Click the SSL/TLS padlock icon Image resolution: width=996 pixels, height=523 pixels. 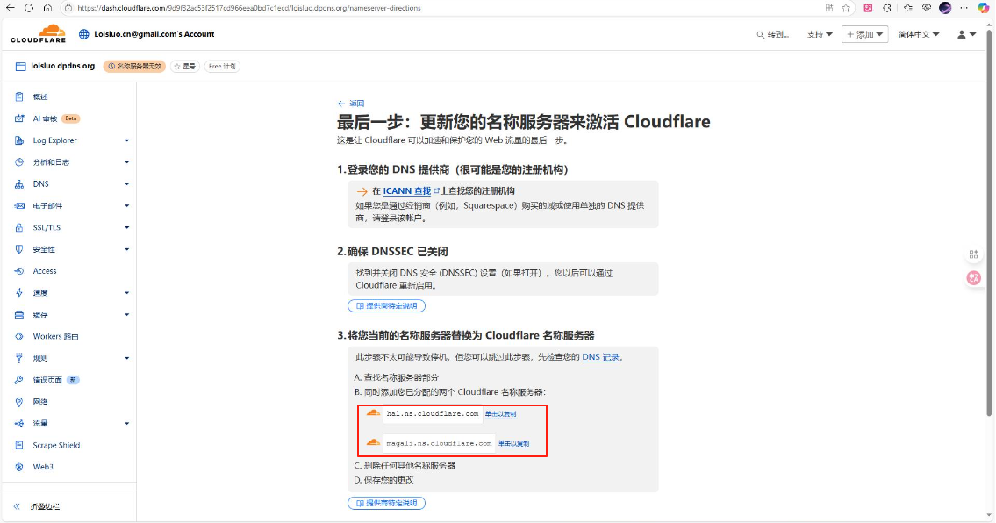(x=19, y=227)
